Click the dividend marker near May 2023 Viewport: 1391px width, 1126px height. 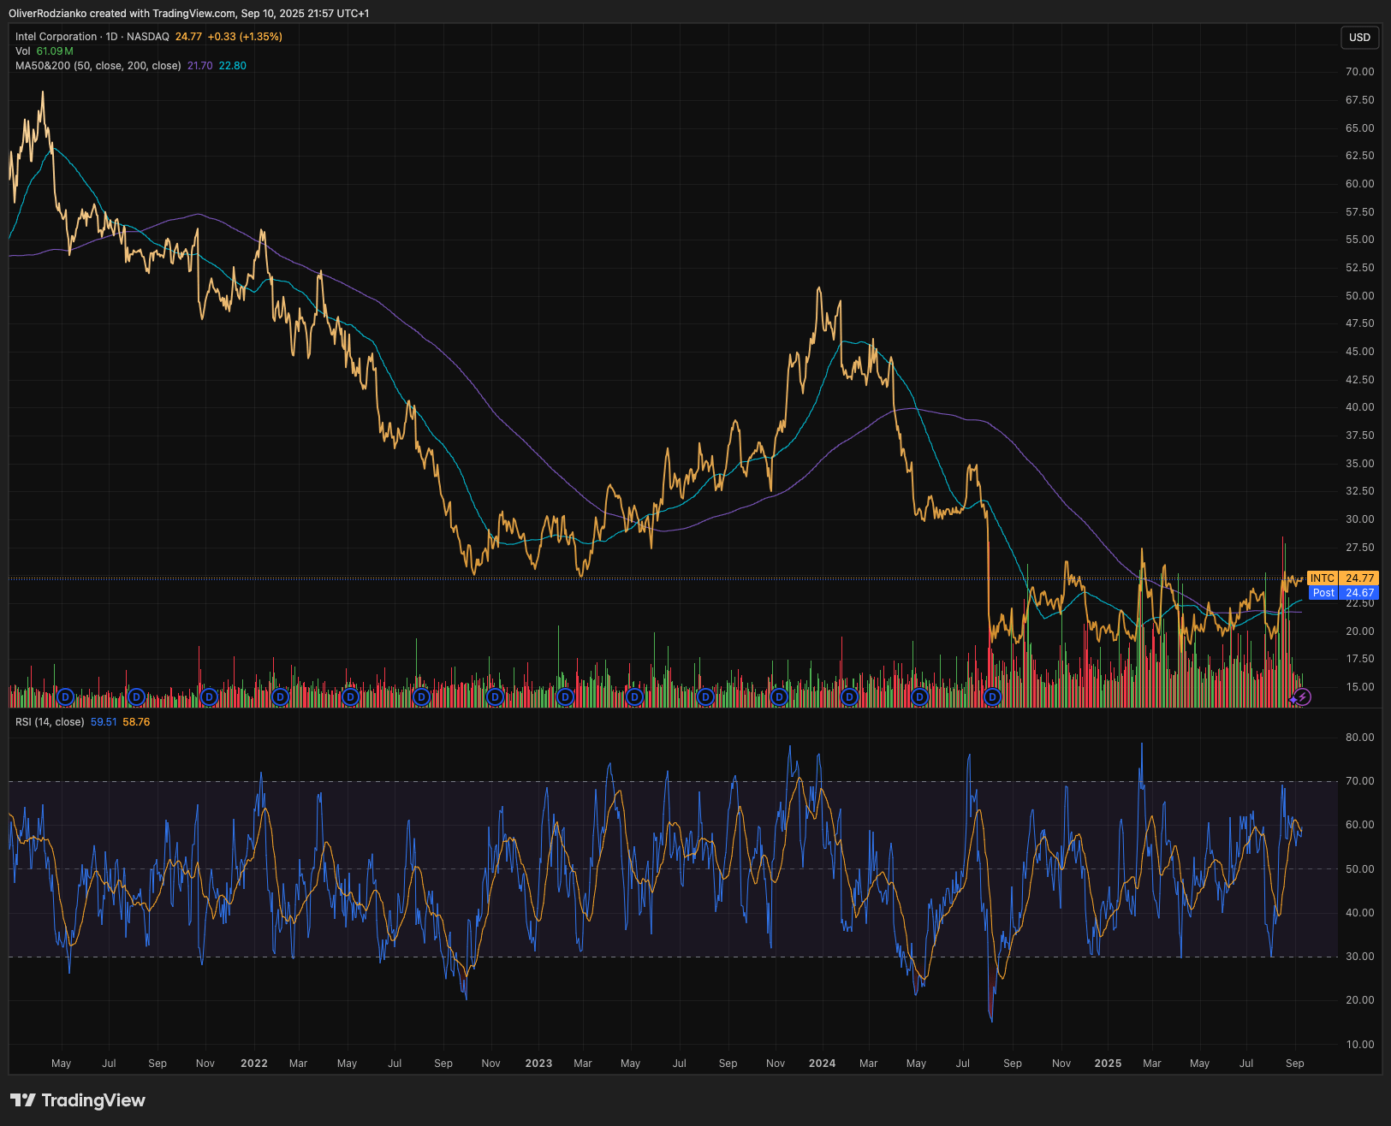(634, 697)
